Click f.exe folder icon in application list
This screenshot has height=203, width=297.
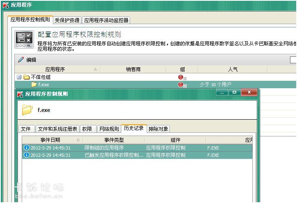(34, 85)
